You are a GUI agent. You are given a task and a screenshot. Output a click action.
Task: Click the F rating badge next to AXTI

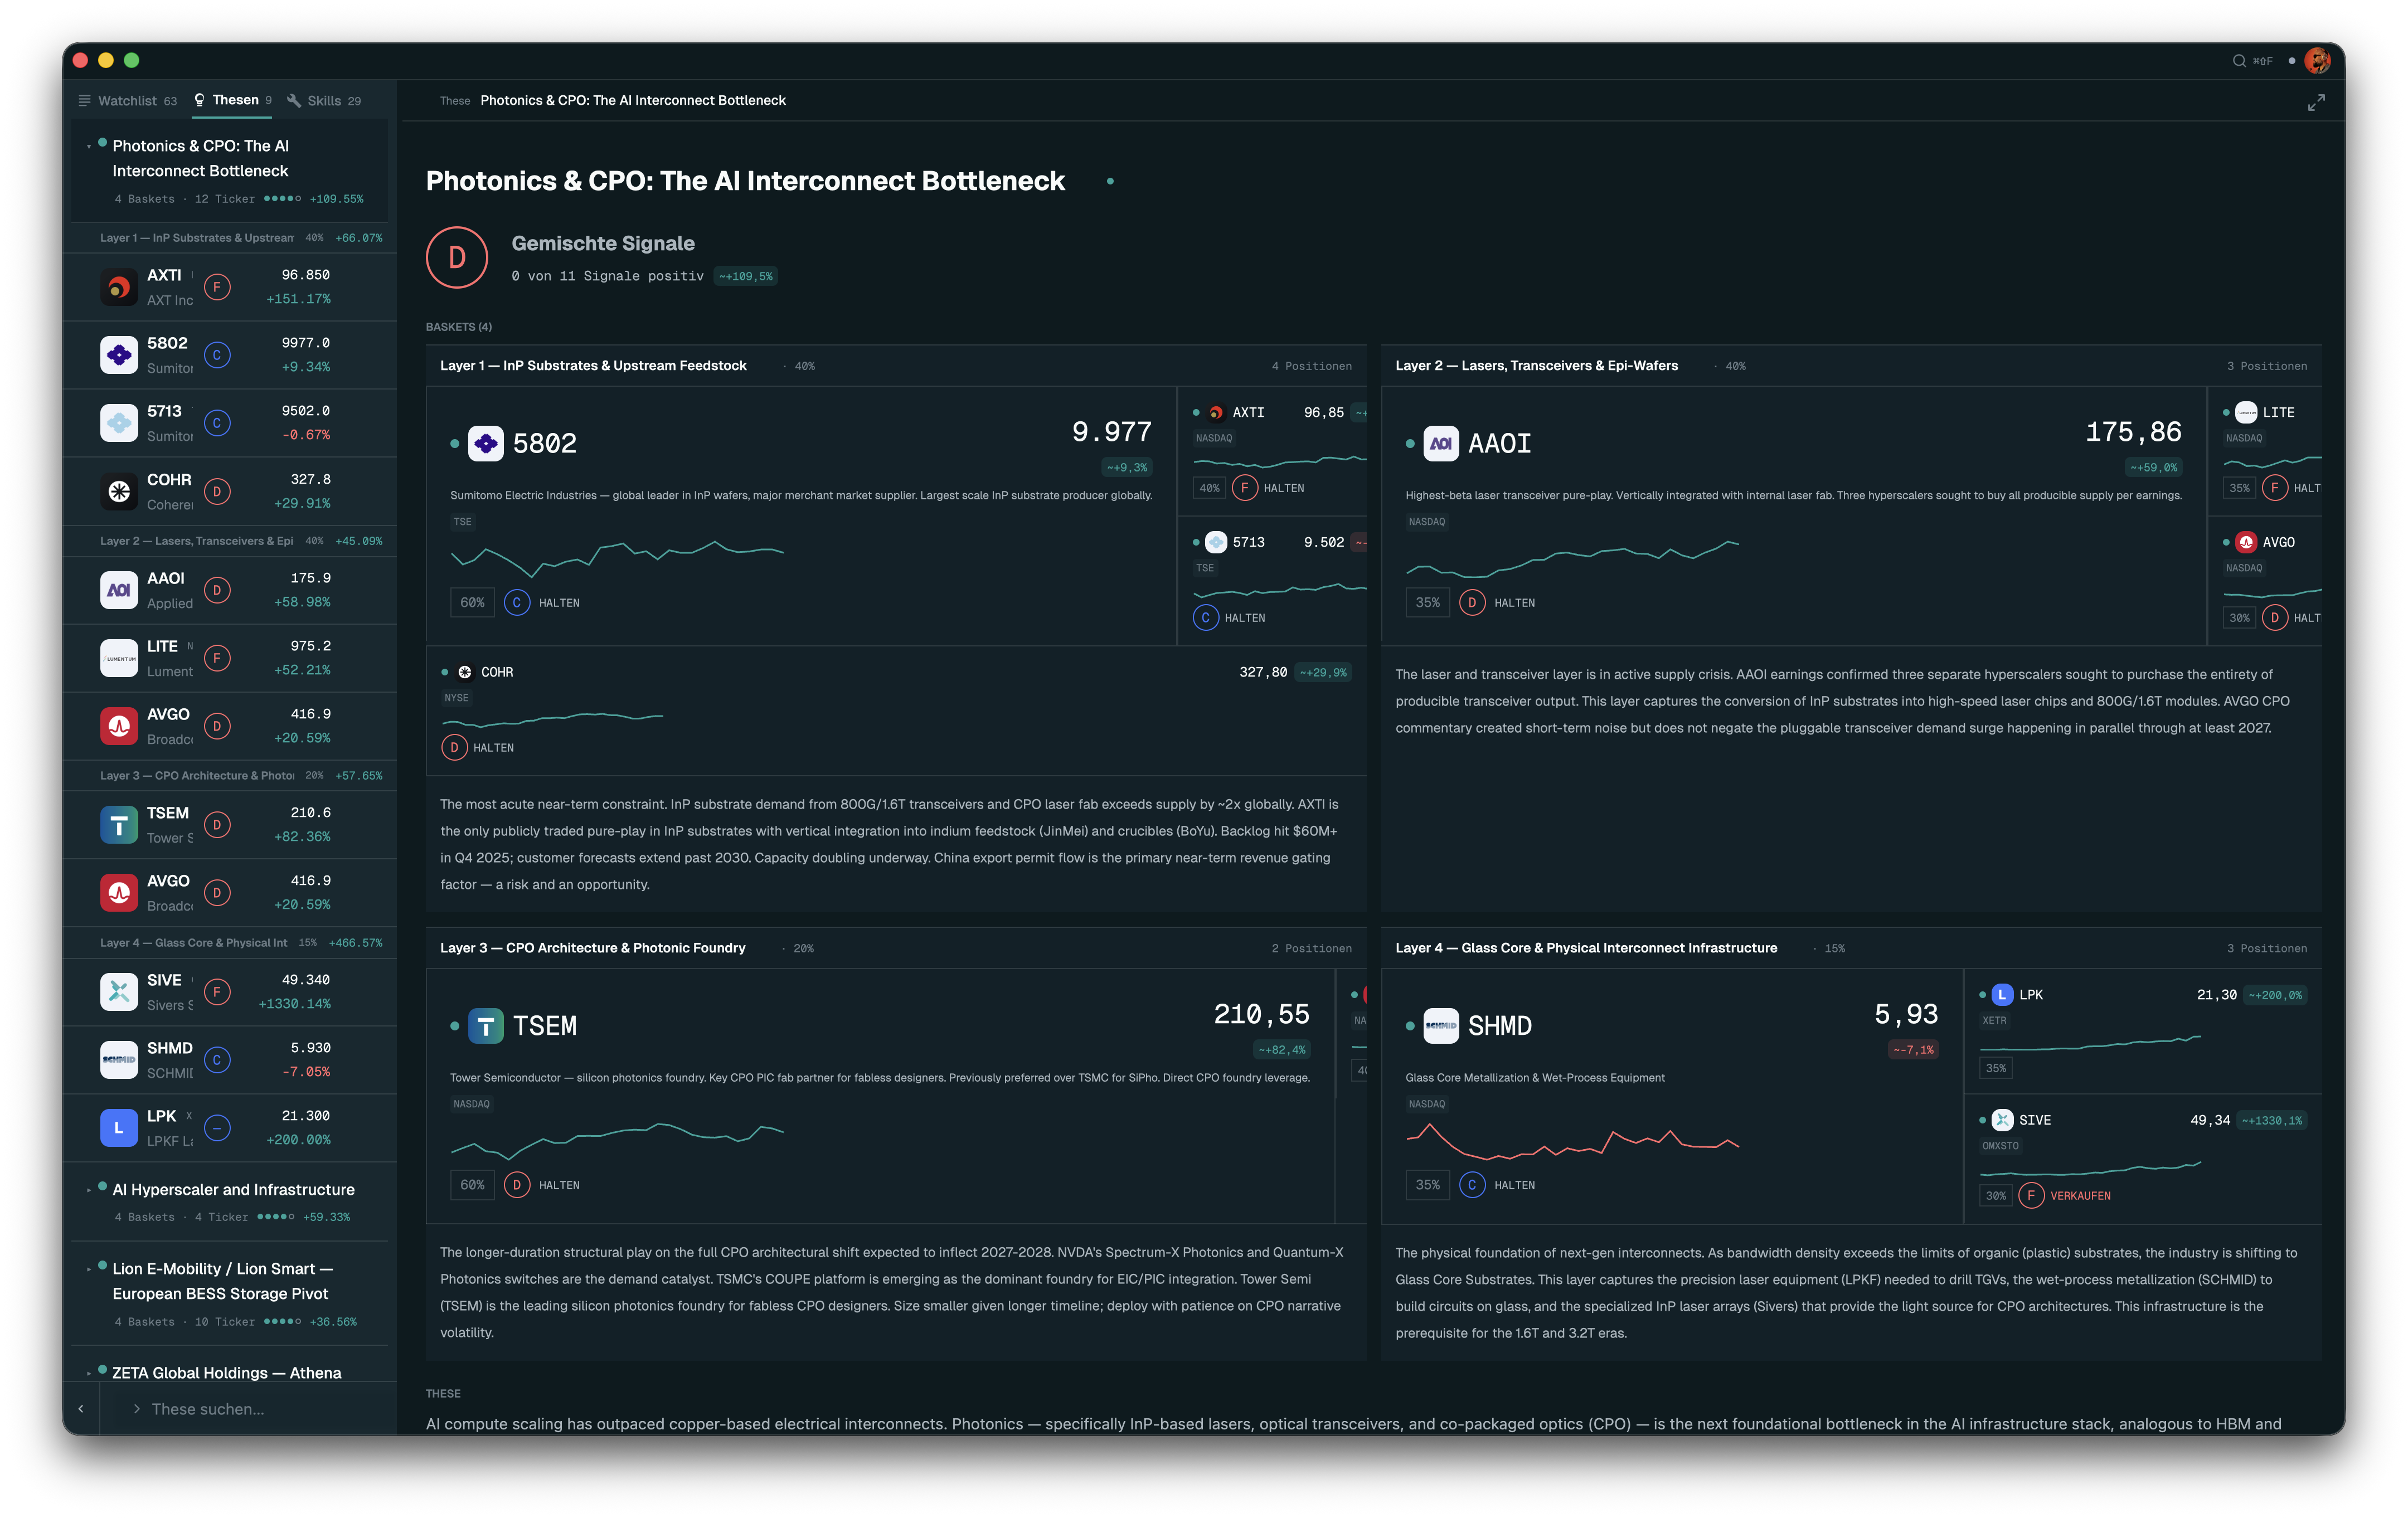pyautogui.click(x=217, y=287)
